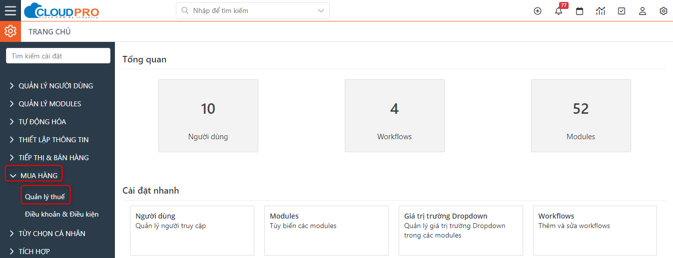Select Điều khoản & Điều kiện item
Viewport: 673px width, 258px height.
[x=62, y=214]
